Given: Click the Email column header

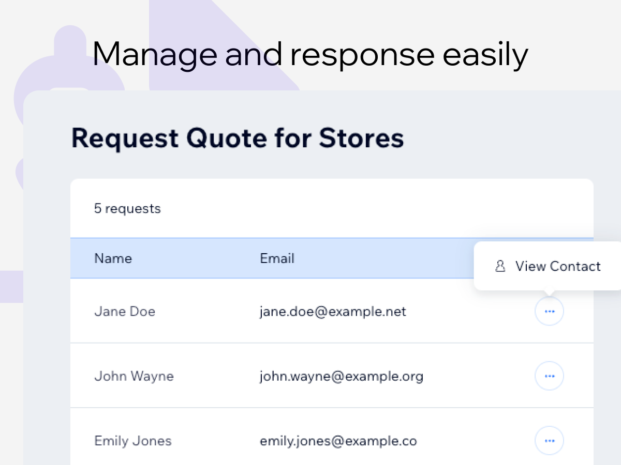Looking at the screenshot, I should 277,258.
